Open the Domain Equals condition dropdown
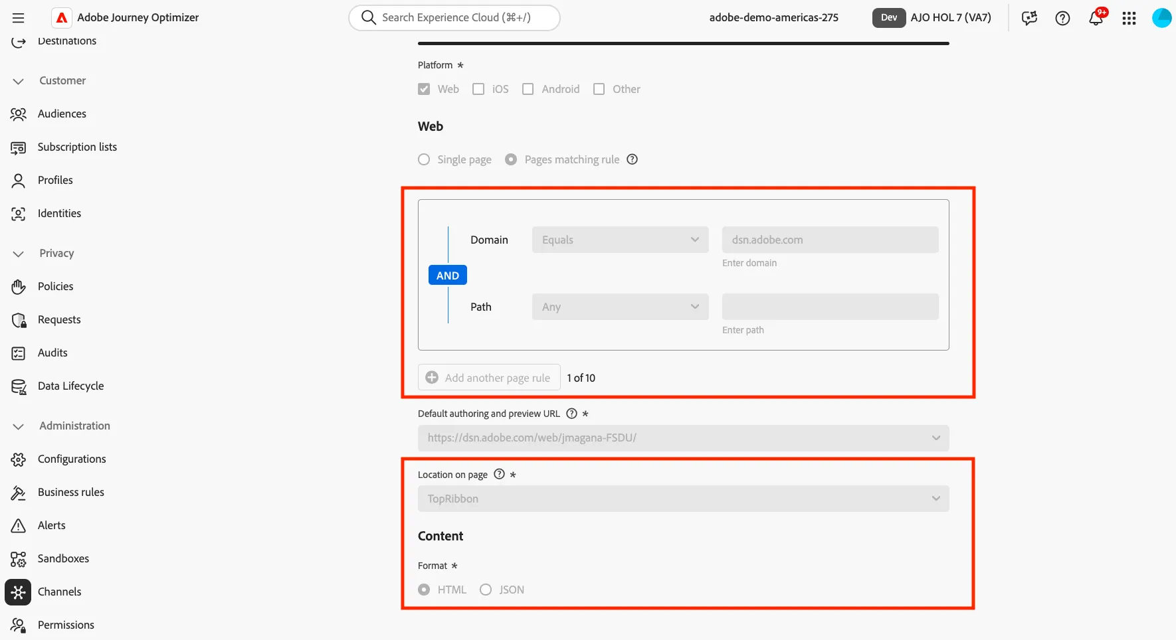 point(620,240)
